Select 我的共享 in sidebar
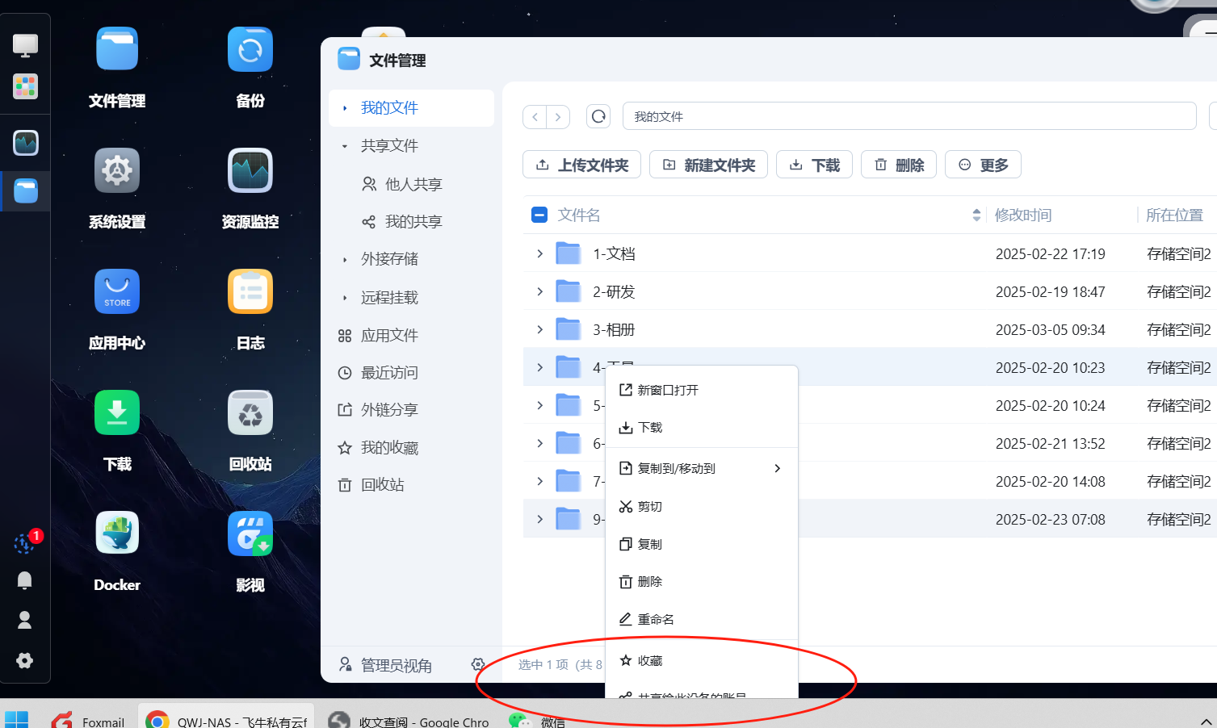 [412, 221]
